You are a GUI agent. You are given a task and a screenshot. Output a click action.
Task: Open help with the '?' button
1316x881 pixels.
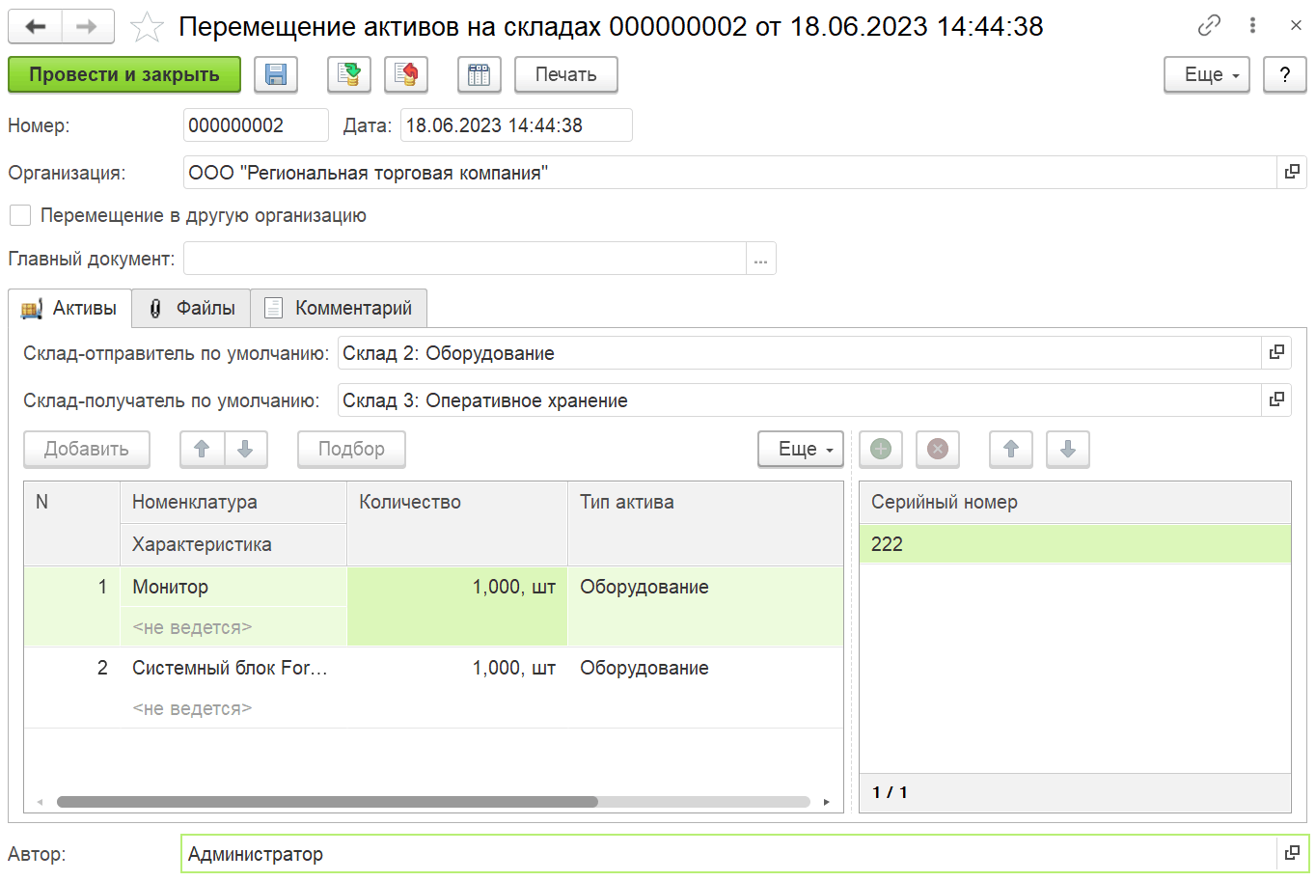pos(1285,74)
